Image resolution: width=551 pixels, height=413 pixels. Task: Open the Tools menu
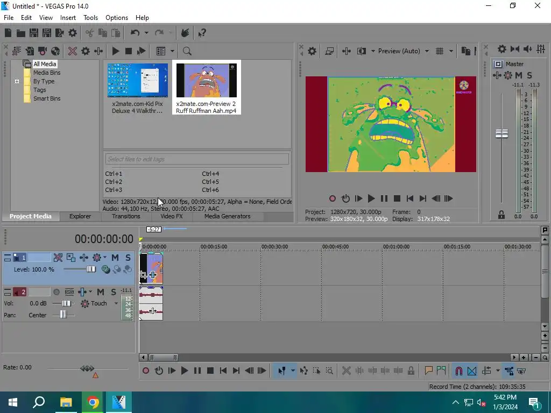pos(90,18)
